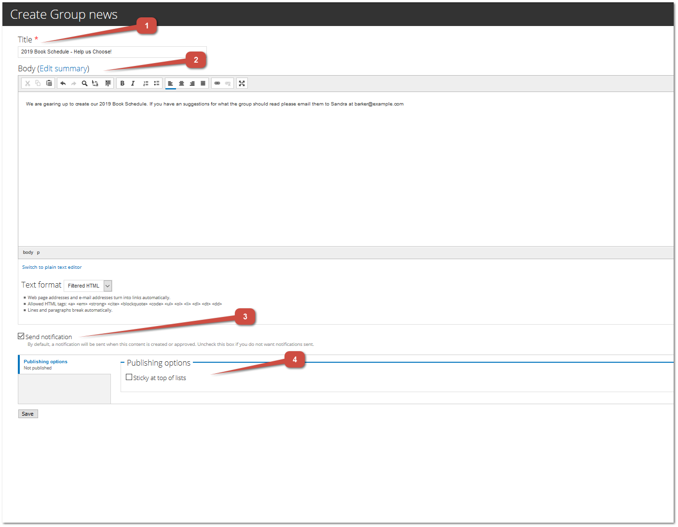Screen dimensions: 678x527
Task: Click the Select All icon
Action: [x=108, y=83]
